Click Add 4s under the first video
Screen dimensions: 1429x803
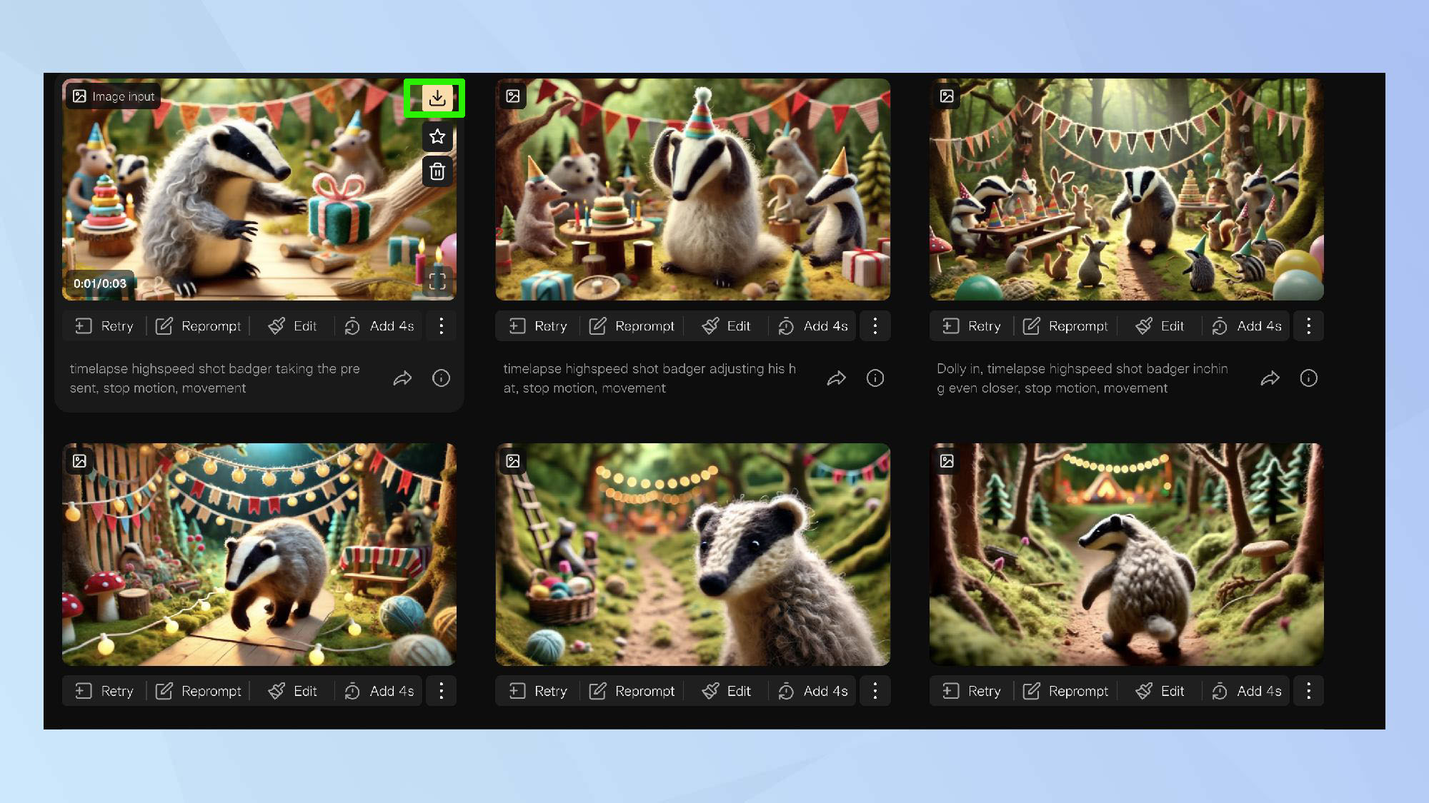tap(379, 326)
